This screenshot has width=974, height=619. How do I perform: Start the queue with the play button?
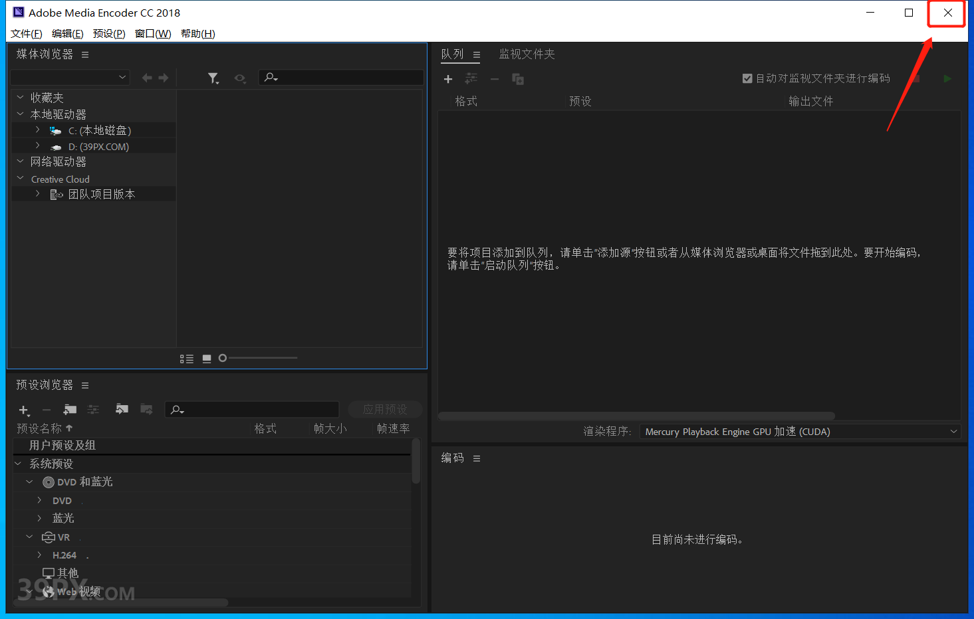[x=947, y=79]
